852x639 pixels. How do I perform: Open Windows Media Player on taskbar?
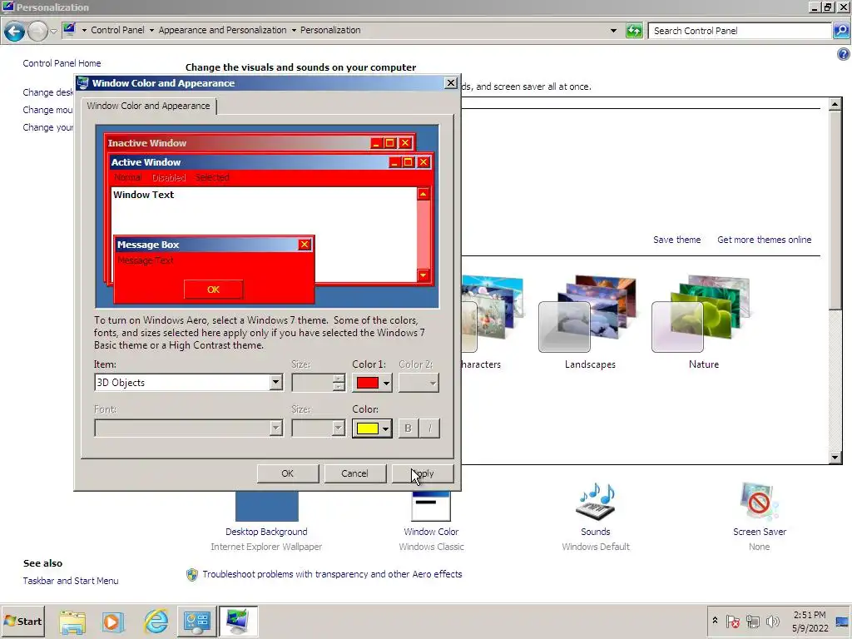point(113,622)
